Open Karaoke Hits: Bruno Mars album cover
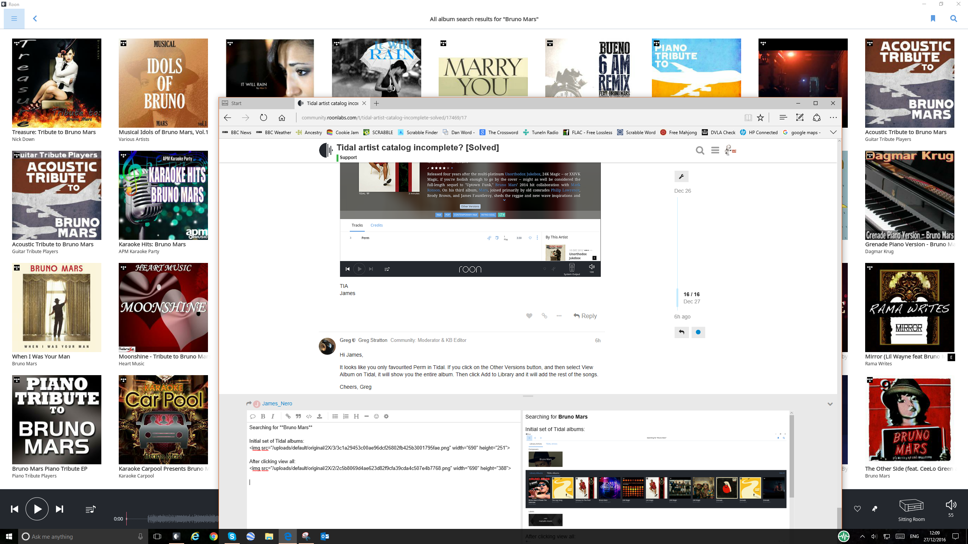 163,195
